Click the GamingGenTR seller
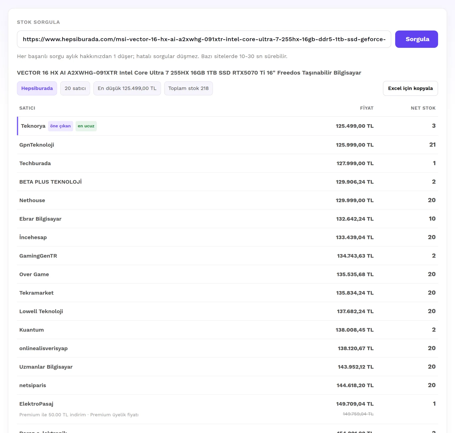Image resolution: width=455 pixels, height=433 pixels. point(38,256)
